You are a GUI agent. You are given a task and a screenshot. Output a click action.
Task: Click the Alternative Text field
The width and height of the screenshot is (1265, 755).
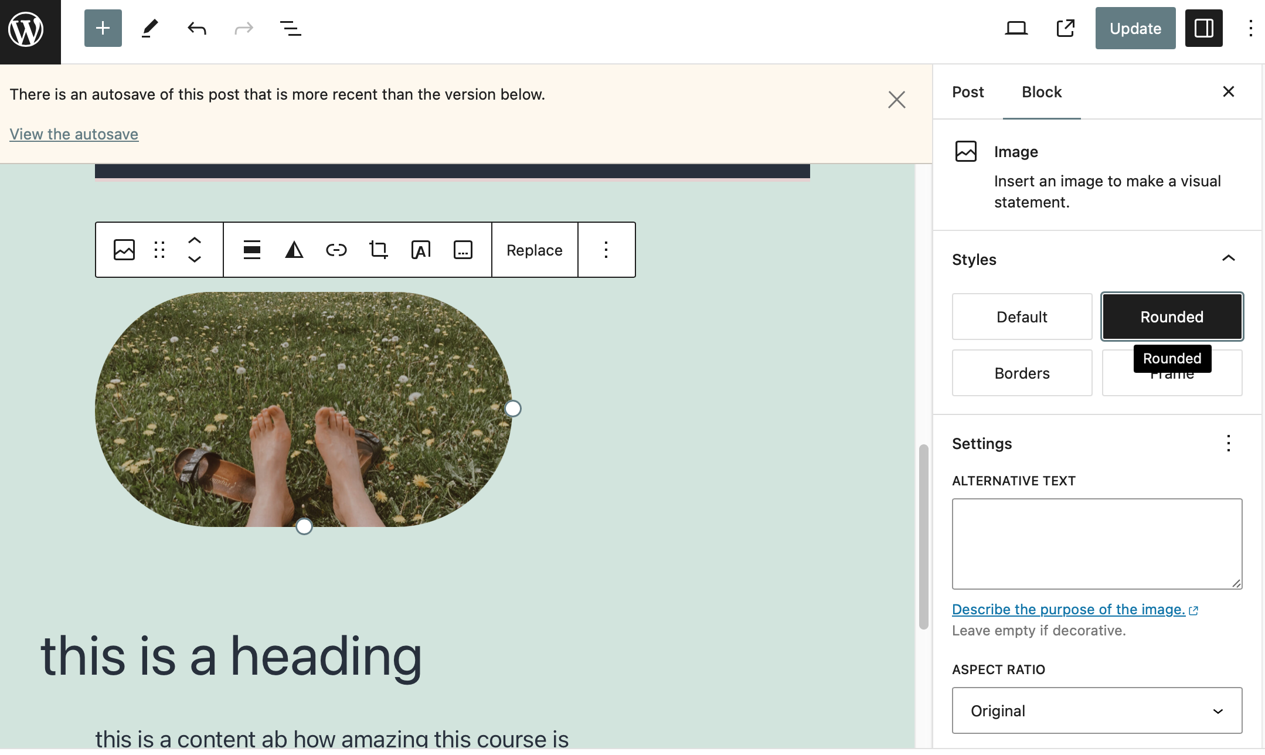pyautogui.click(x=1097, y=543)
